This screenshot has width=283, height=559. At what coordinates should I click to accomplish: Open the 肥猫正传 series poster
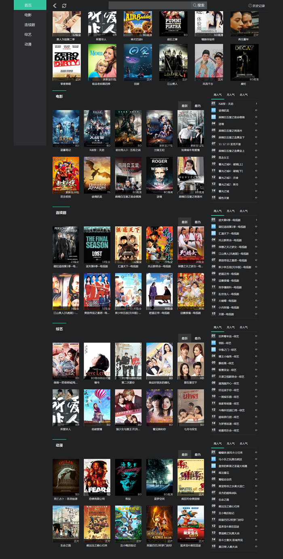click(x=159, y=291)
